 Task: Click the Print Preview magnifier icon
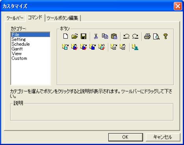(x=156, y=36)
